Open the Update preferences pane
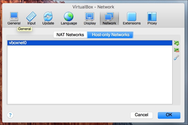This screenshot has height=125, width=188. (x=48, y=18)
